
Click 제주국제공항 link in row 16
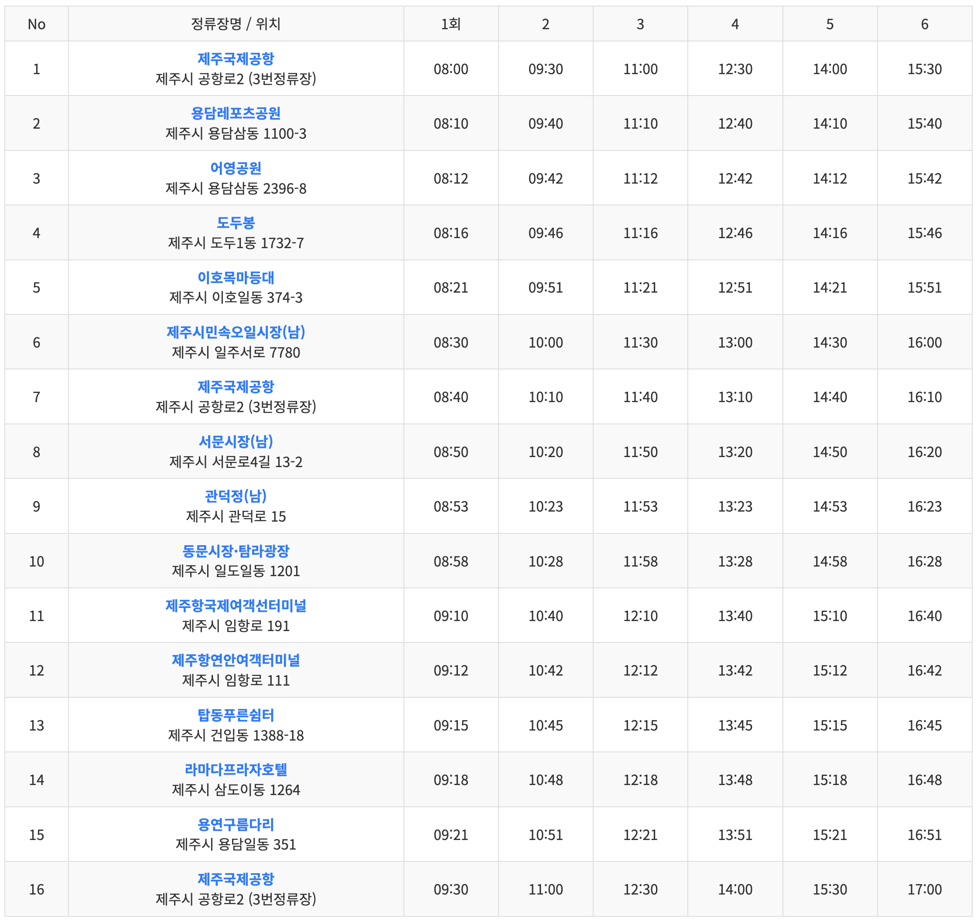click(236, 879)
